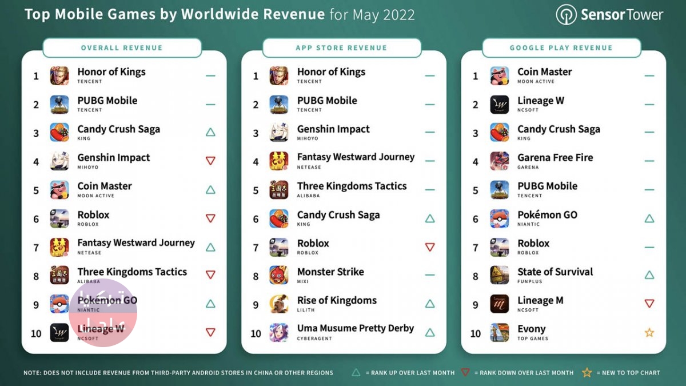
Task: Select the Genshin Impact icon in App Store Revenue
Action: [278, 133]
